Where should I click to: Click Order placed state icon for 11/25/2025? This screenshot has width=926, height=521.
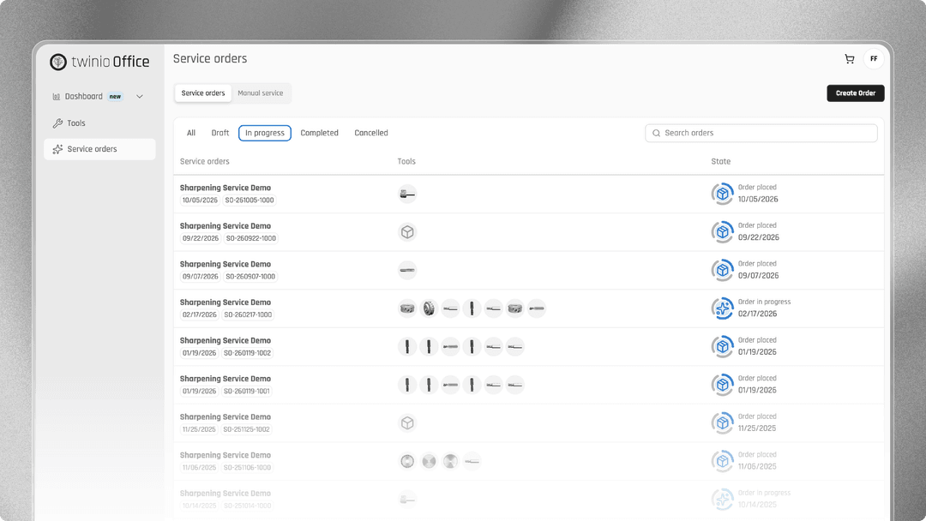pos(722,423)
